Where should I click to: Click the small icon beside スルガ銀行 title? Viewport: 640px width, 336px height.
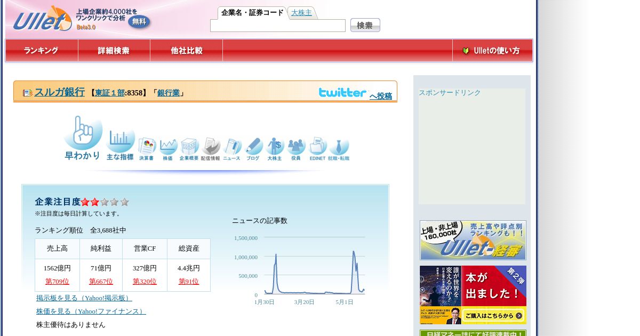click(x=28, y=93)
